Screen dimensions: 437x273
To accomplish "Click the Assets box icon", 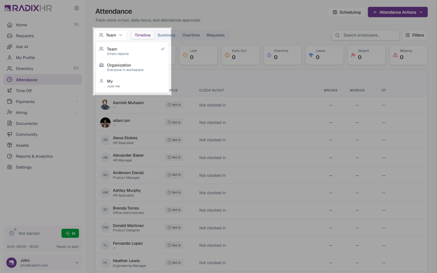I will [10, 145].
